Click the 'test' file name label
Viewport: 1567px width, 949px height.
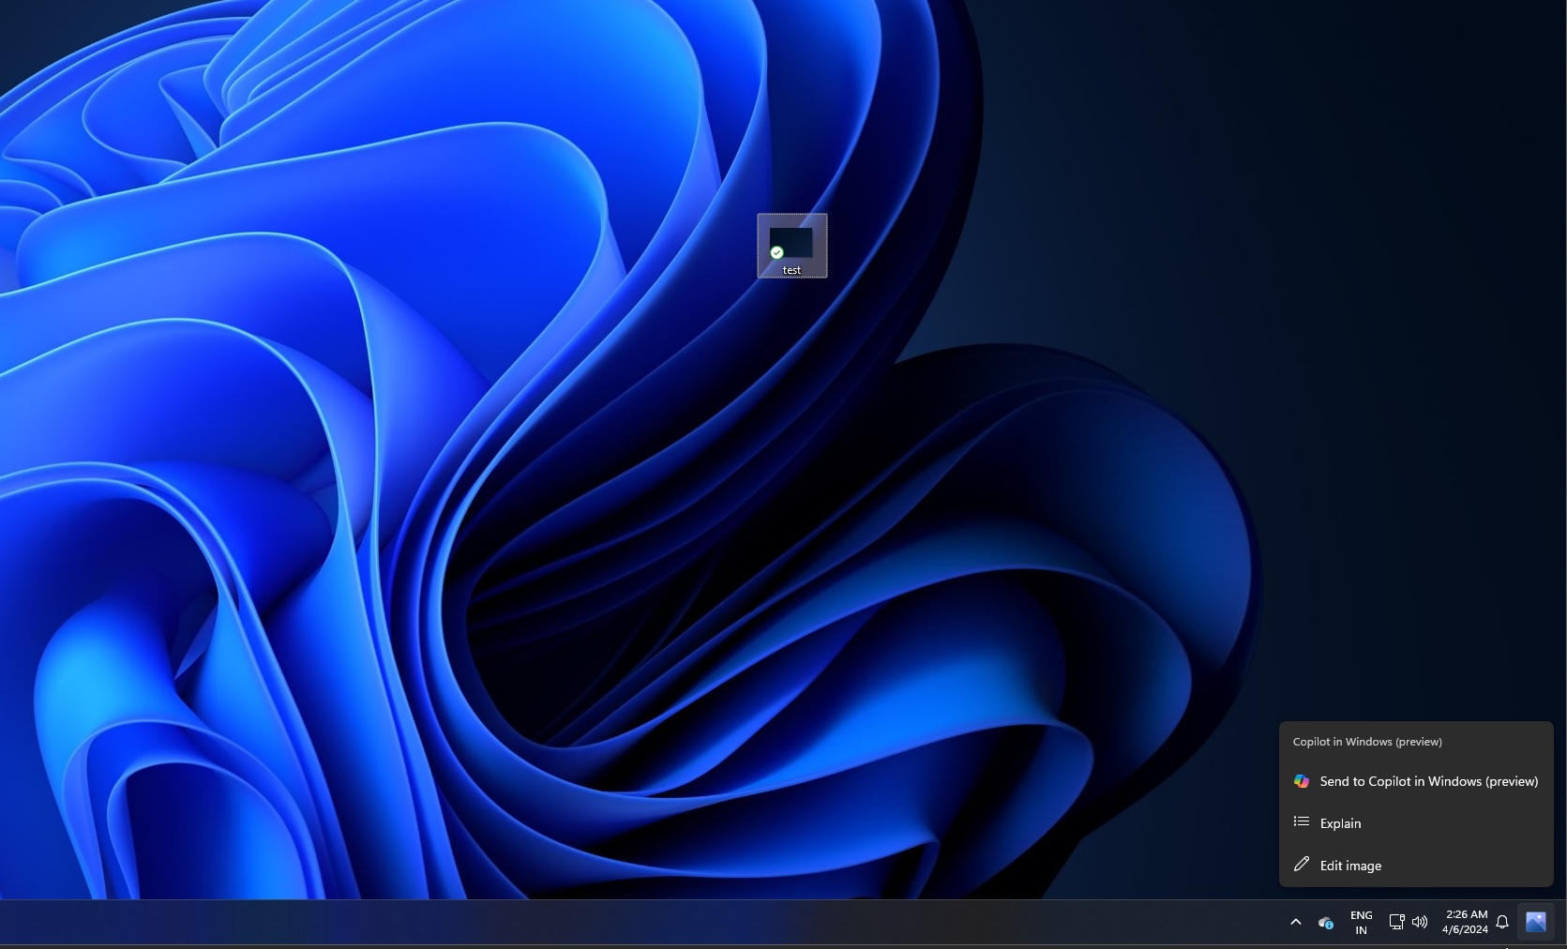click(x=792, y=270)
